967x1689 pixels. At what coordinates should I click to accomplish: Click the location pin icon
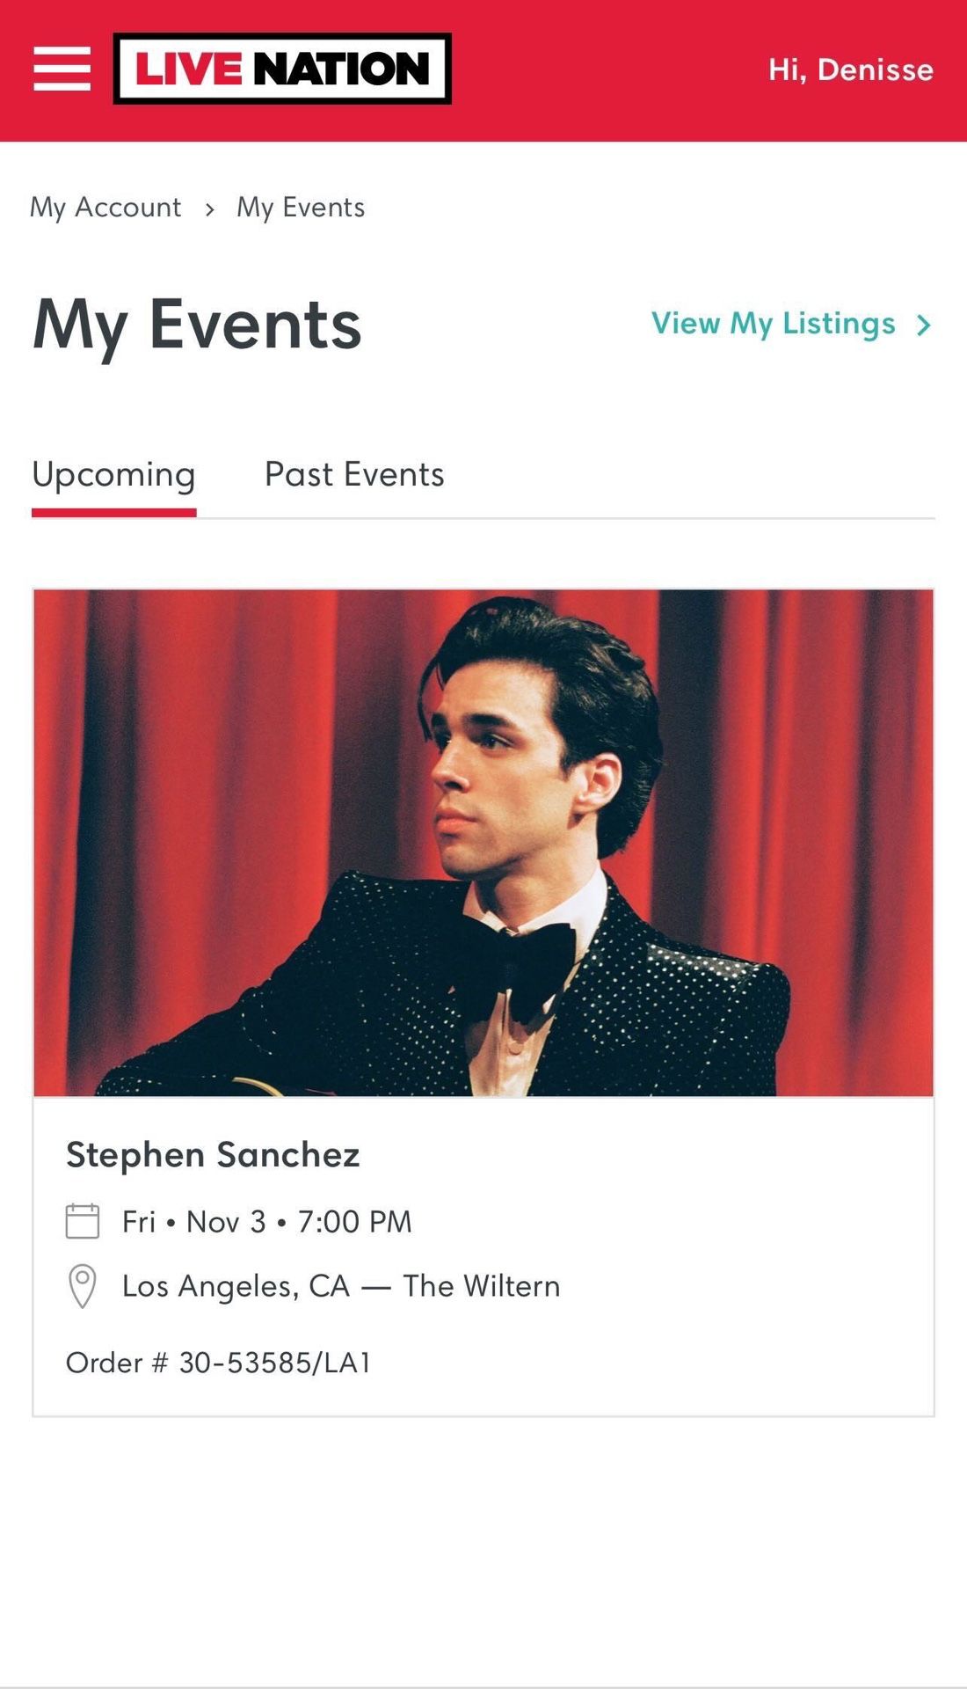(83, 1286)
